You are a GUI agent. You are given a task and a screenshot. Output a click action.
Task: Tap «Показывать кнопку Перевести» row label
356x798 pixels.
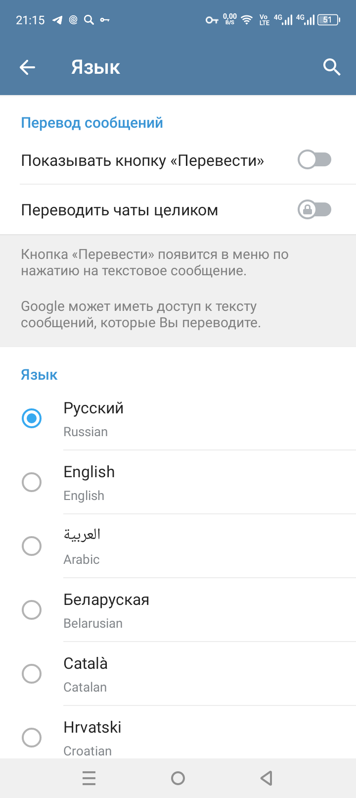142,160
